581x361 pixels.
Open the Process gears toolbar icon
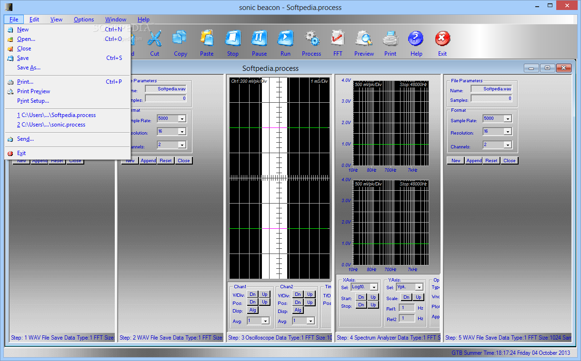point(311,38)
